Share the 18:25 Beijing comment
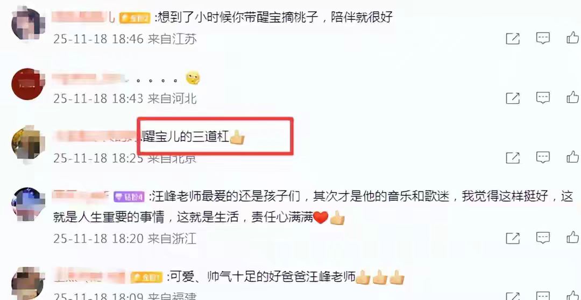The image size is (581, 300). (x=513, y=158)
